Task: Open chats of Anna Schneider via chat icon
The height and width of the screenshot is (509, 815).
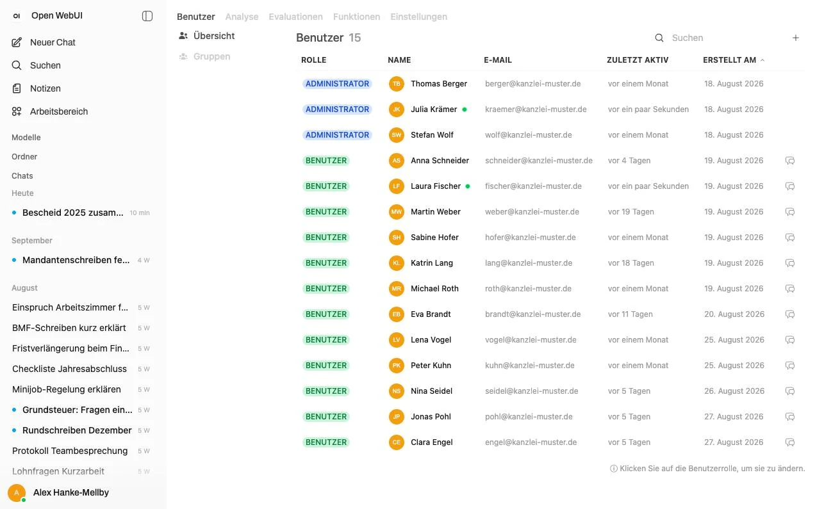Action: pos(790,161)
